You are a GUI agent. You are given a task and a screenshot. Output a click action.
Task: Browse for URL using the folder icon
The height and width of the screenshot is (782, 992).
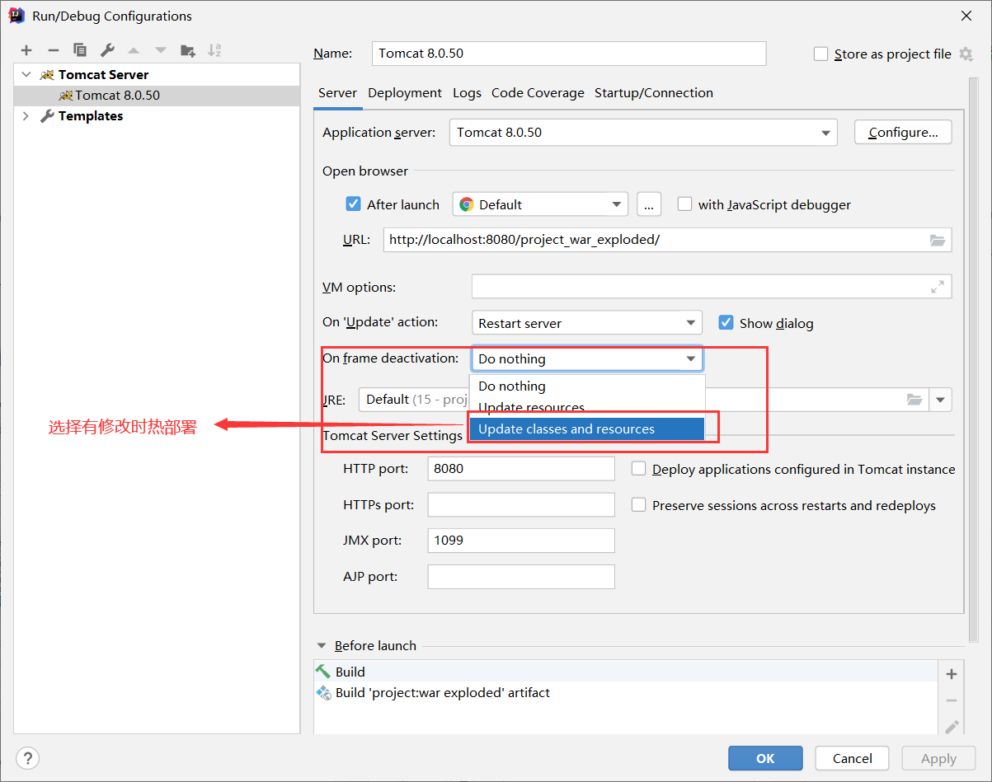tap(938, 240)
